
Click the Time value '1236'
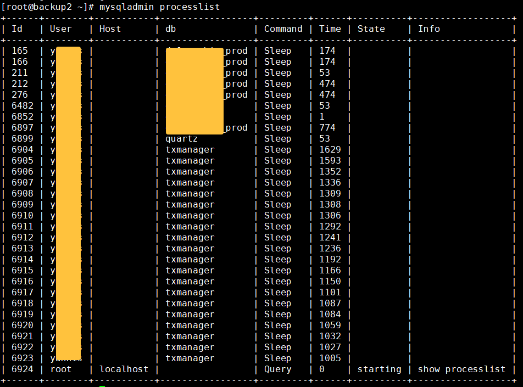pyautogui.click(x=330, y=249)
